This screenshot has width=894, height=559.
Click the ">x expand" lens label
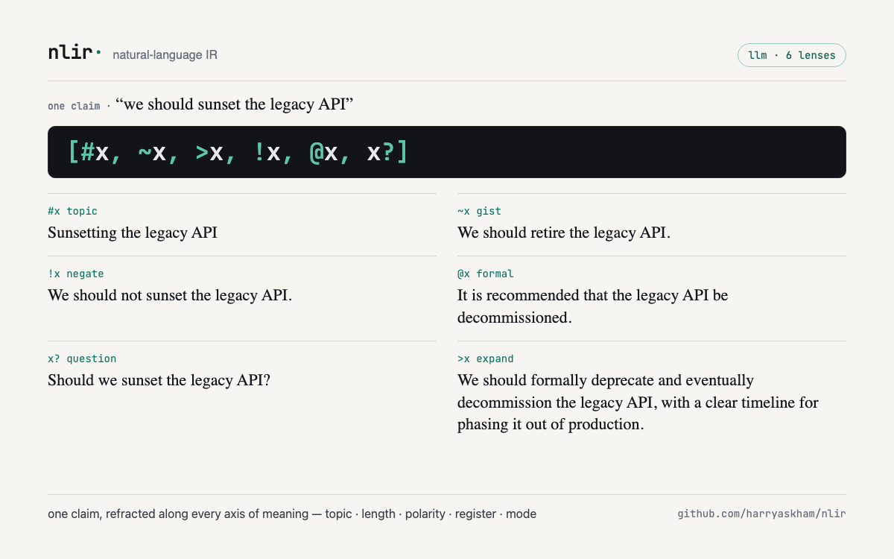[486, 359]
